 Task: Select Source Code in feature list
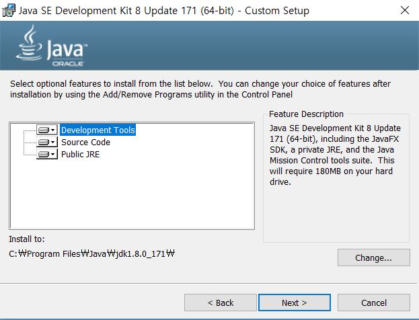pos(85,142)
